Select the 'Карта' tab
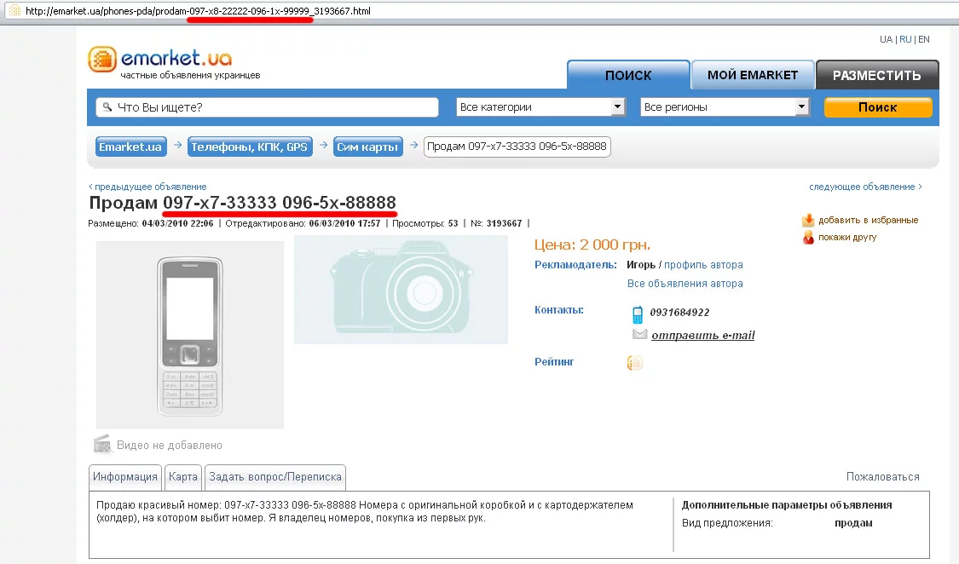Screen dimensions: 959x564 point(183,477)
